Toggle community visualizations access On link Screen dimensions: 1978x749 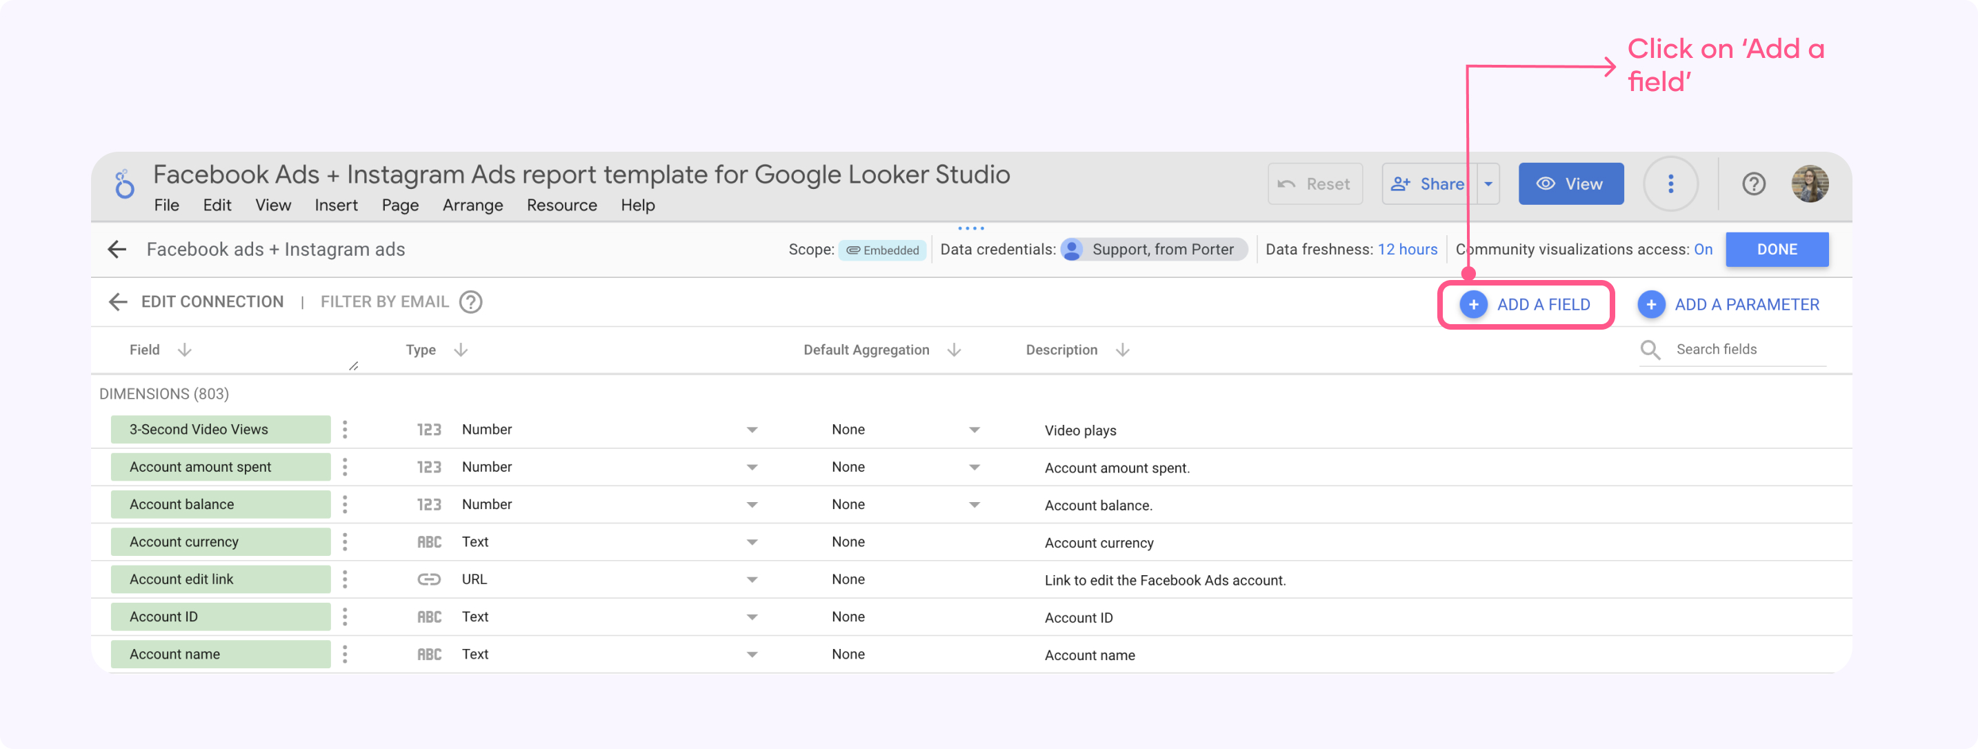pyautogui.click(x=1703, y=250)
